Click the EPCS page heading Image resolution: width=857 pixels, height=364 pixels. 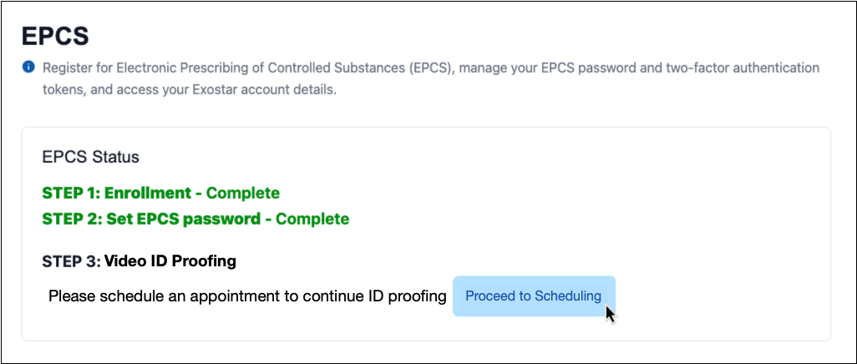coord(55,36)
